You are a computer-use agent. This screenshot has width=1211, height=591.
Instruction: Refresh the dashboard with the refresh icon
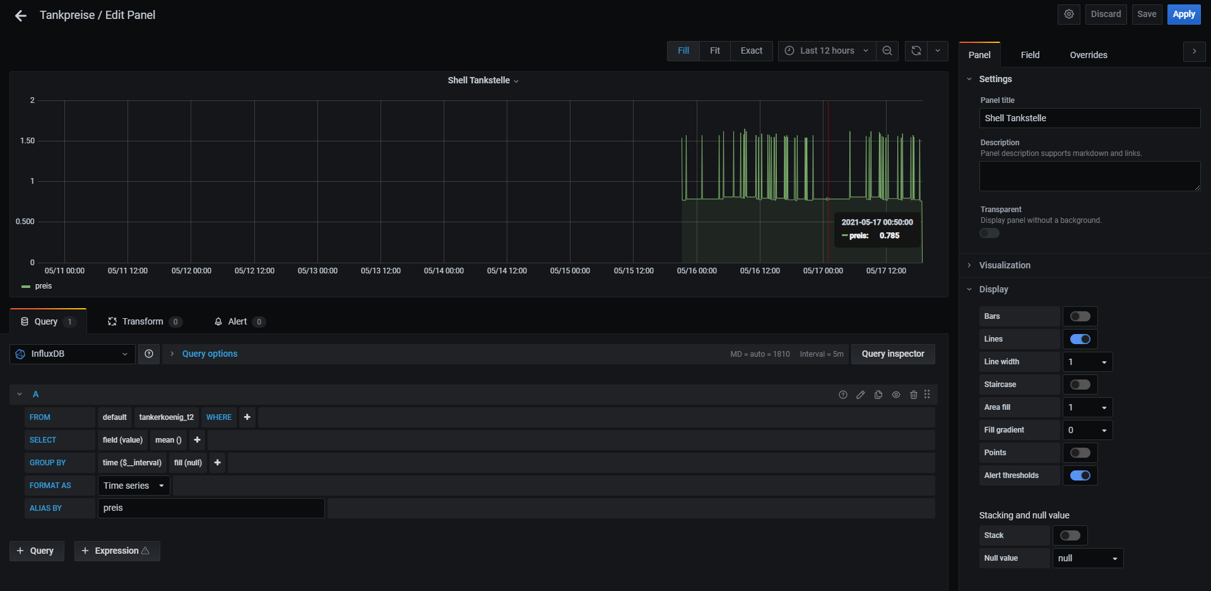916,51
